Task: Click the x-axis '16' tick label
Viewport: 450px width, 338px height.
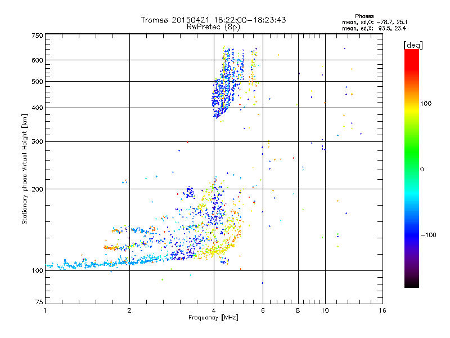Action: click(x=382, y=310)
